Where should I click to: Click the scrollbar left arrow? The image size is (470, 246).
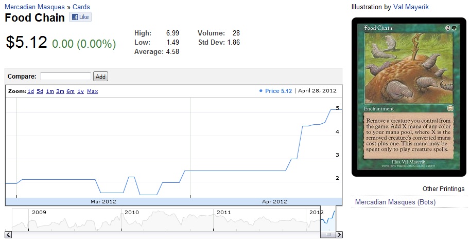click(x=8, y=234)
